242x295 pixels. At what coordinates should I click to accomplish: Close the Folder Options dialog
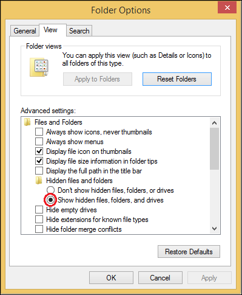[227, 8]
